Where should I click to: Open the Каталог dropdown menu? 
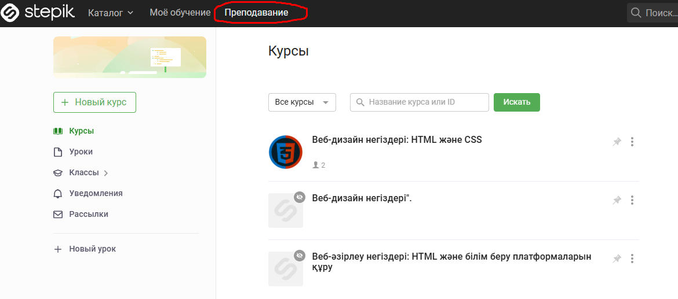click(x=111, y=13)
